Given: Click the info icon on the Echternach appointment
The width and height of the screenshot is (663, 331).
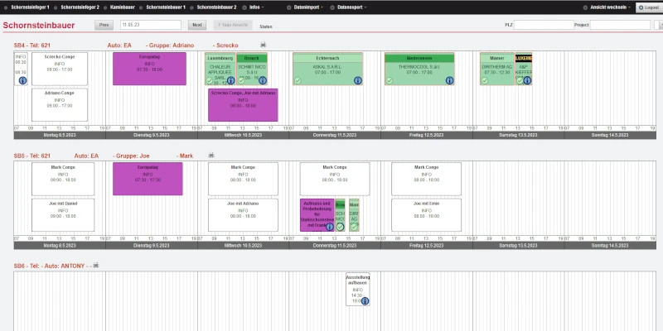Looking at the screenshot, I should (x=356, y=81).
